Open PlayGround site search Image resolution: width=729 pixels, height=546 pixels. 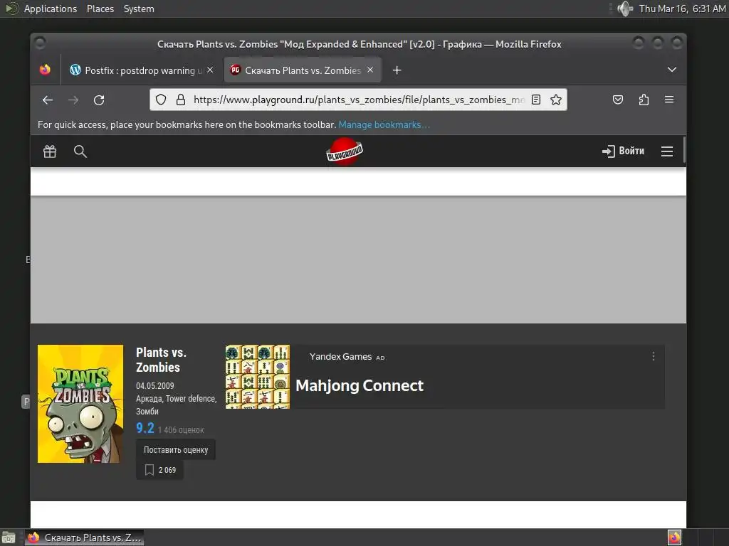[80, 151]
